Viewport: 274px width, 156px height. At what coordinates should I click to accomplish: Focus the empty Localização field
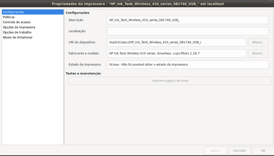coord(188,31)
